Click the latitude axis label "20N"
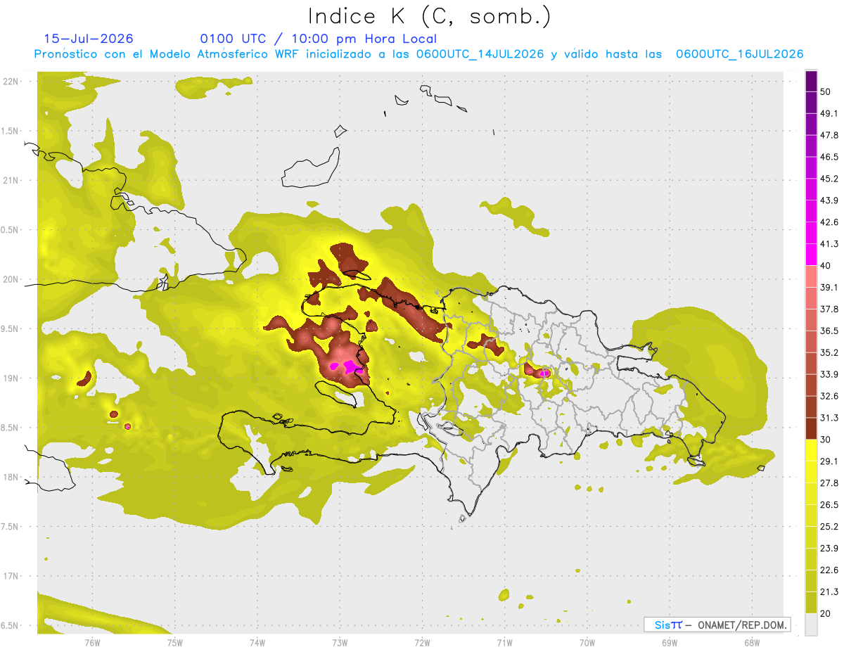The width and height of the screenshot is (844, 652). tap(11, 279)
